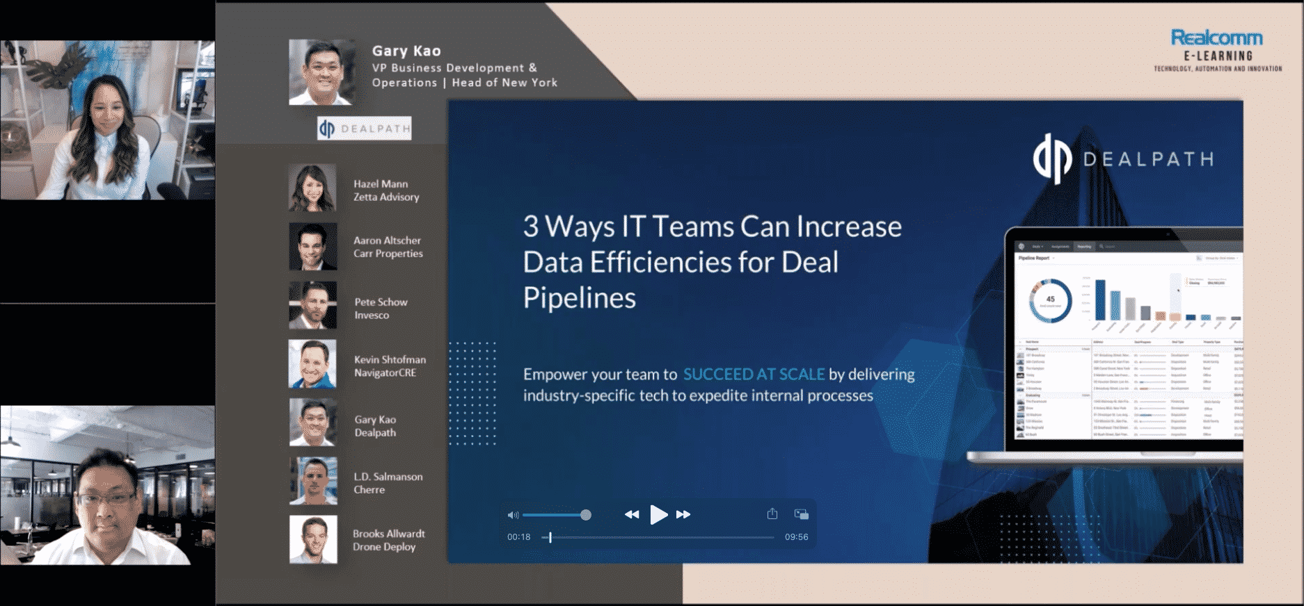The height and width of the screenshot is (606, 1304).
Task: Click the "Carr Properties" text
Action: click(x=388, y=254)
